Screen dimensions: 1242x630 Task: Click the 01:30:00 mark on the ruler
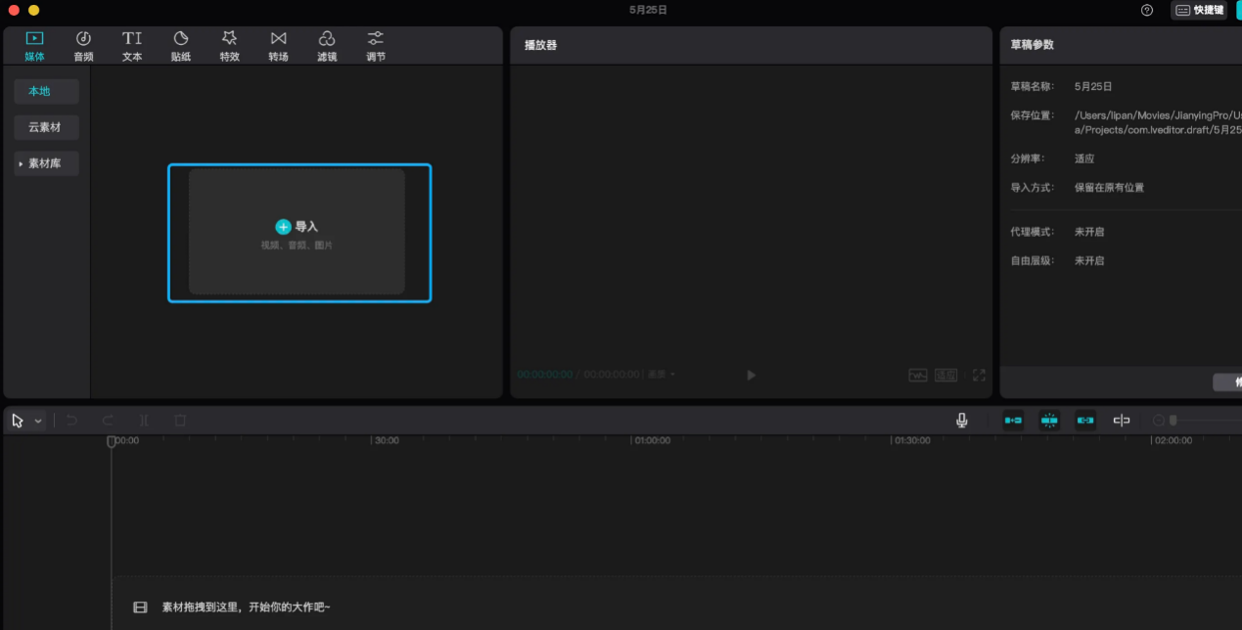[911, 441]
